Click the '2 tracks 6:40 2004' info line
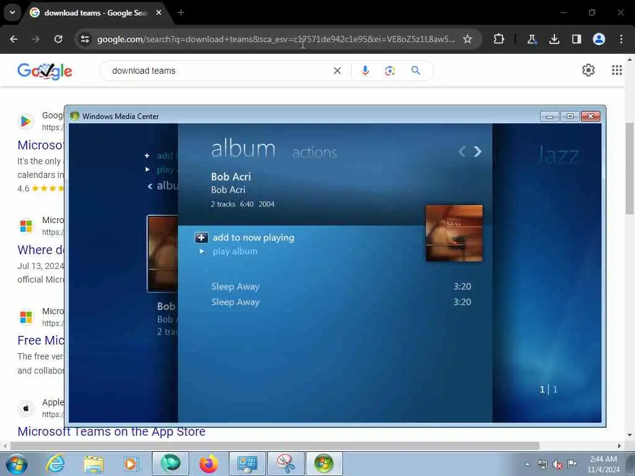635x476 pixels. pyautogui.click(x=242, y=204)
